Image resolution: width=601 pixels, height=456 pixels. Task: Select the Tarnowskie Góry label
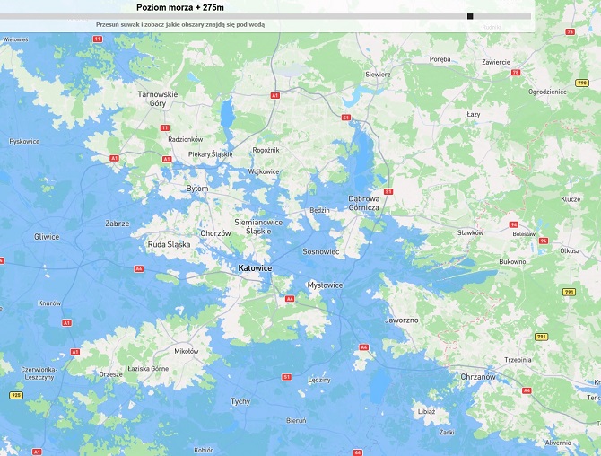(158, 99)
